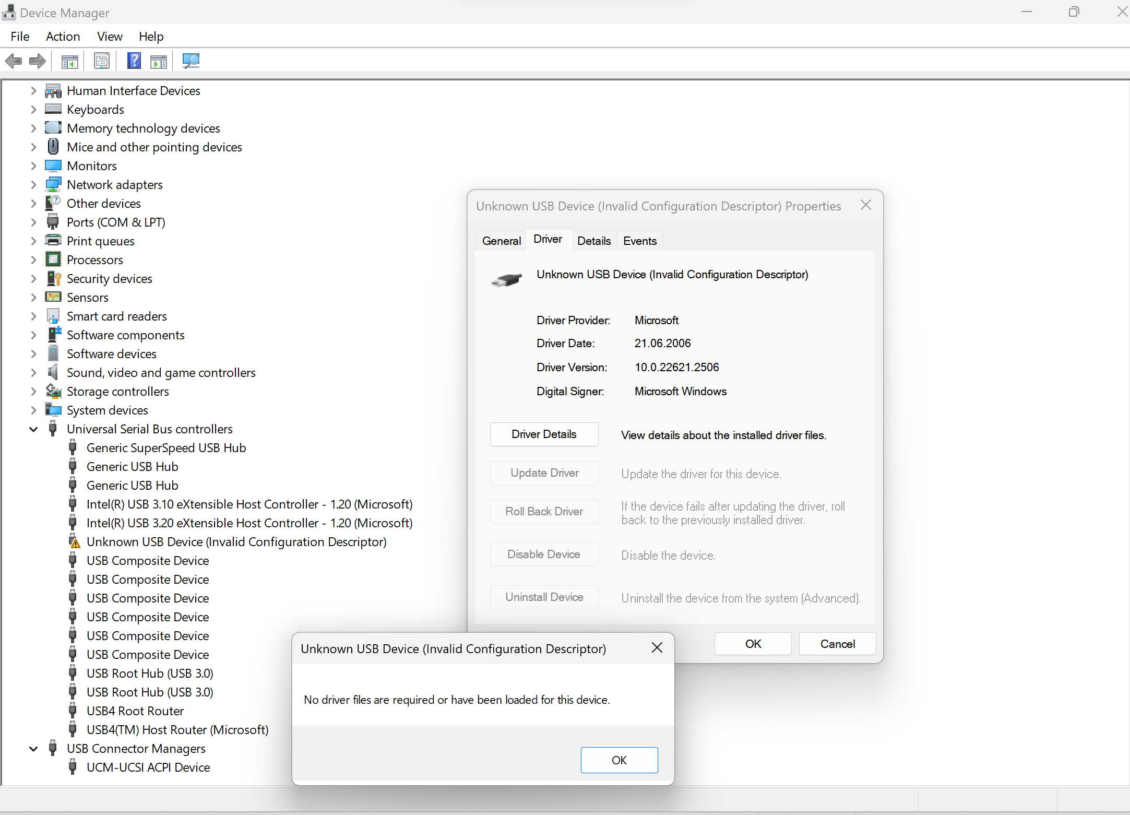The height and width of the screenshot is (815, 1130).
Task: Switch to the Details tab
Action: 593,241
